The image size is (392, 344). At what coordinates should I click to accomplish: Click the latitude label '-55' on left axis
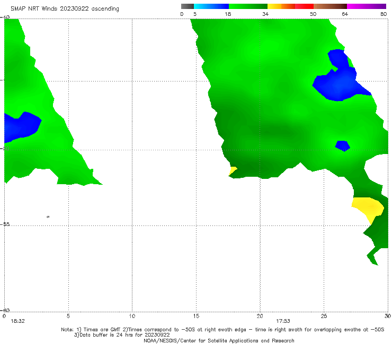coord(5,224)
